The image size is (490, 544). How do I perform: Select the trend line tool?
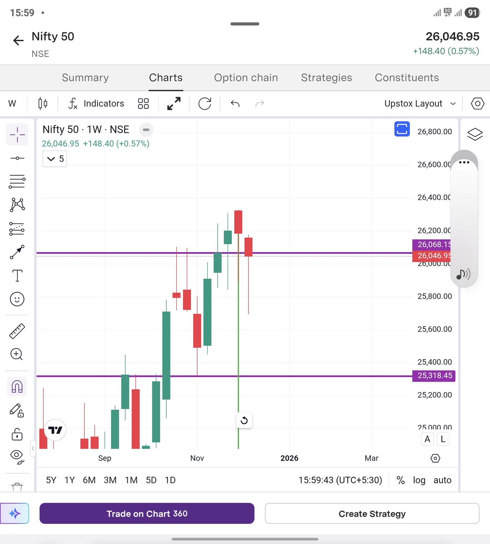coord(17,158)
